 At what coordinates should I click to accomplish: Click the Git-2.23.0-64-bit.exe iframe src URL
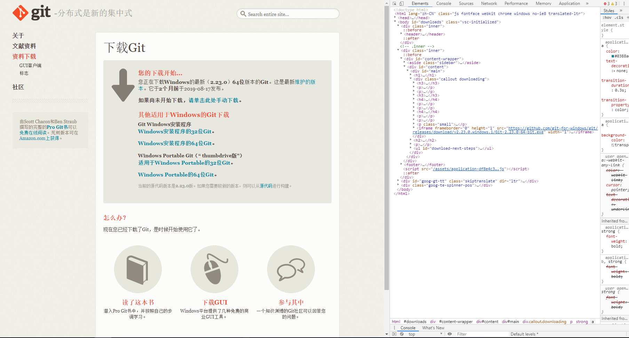point(505,130)
